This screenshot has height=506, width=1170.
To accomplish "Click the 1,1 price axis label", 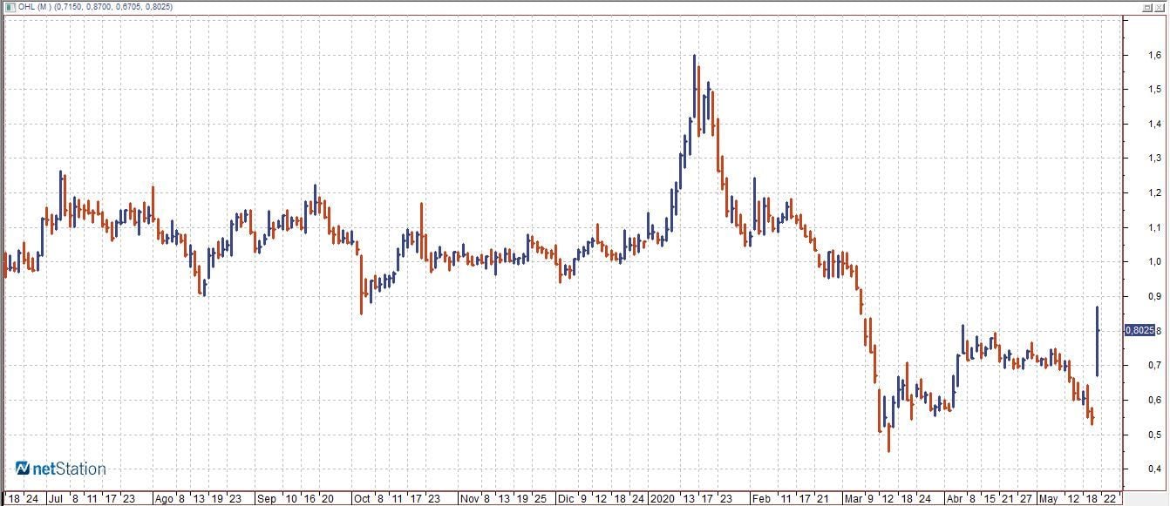I will [x=1154, y=227].
